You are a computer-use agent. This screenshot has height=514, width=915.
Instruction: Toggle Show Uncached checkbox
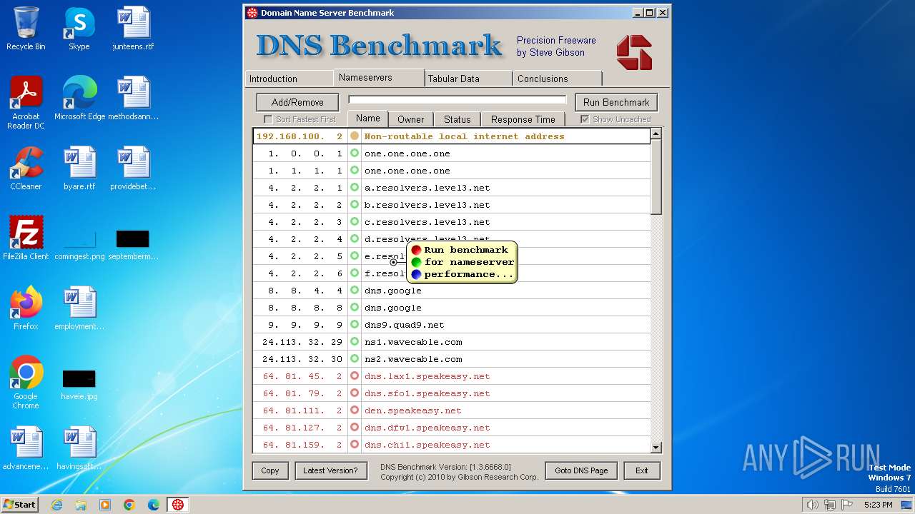point(585,119)
